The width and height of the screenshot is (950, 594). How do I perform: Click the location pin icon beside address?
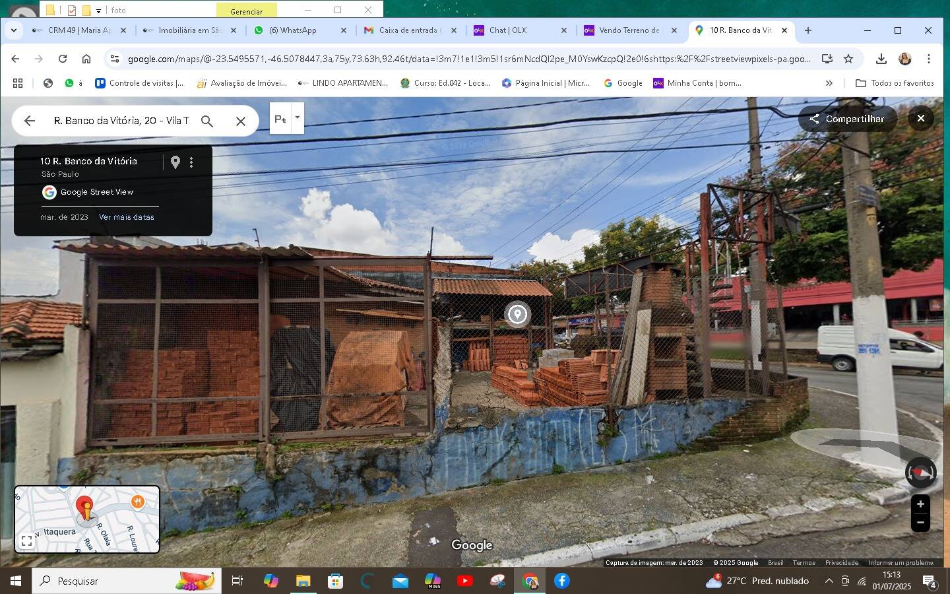click(x=175, y=162)
